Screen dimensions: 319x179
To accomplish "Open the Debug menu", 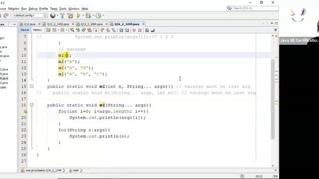I will click(x=33, y=9).
